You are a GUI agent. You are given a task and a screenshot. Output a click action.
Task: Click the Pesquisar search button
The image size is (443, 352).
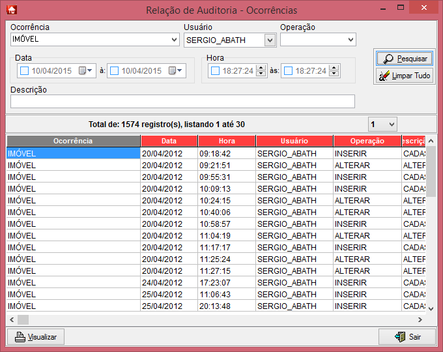(404, 59)
